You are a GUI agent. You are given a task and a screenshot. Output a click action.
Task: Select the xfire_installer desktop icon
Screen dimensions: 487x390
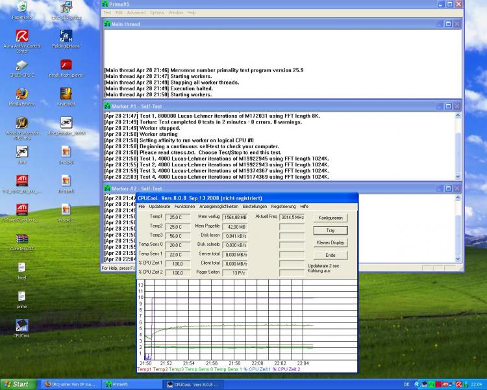coord(66,123)
